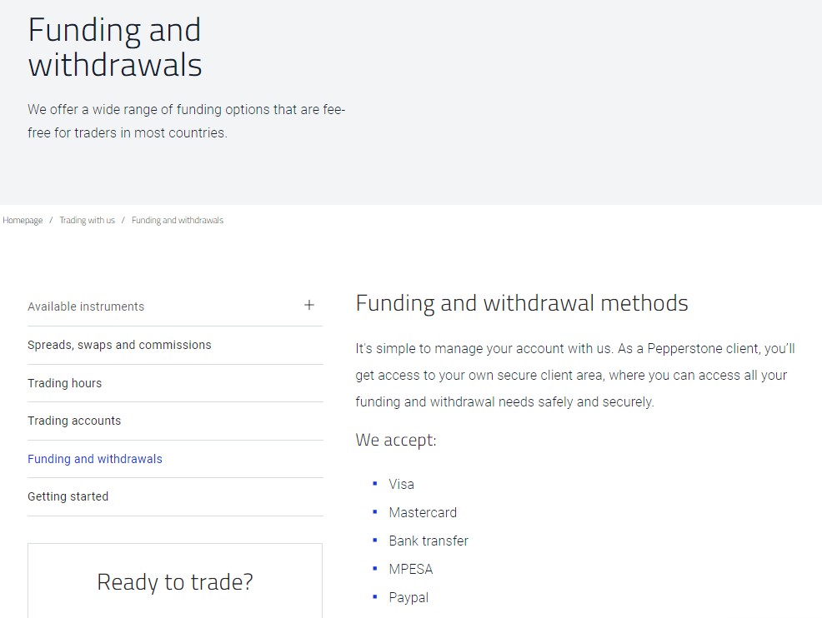Click the Funding and withdrawal methods heading
The width and height of the screenshot is (822, 618).
tap(522, 303)
